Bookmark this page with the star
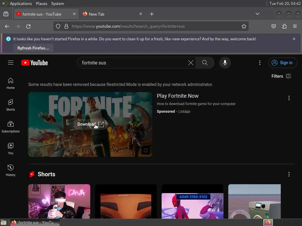302x226 pixels. click(x=244, y=26)
